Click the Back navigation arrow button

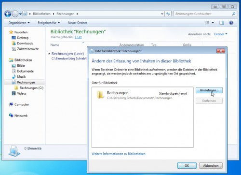(8, 14)
